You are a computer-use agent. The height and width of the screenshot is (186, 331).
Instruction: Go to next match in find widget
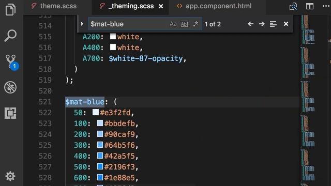pyautogui.click(x=262, y=24)
